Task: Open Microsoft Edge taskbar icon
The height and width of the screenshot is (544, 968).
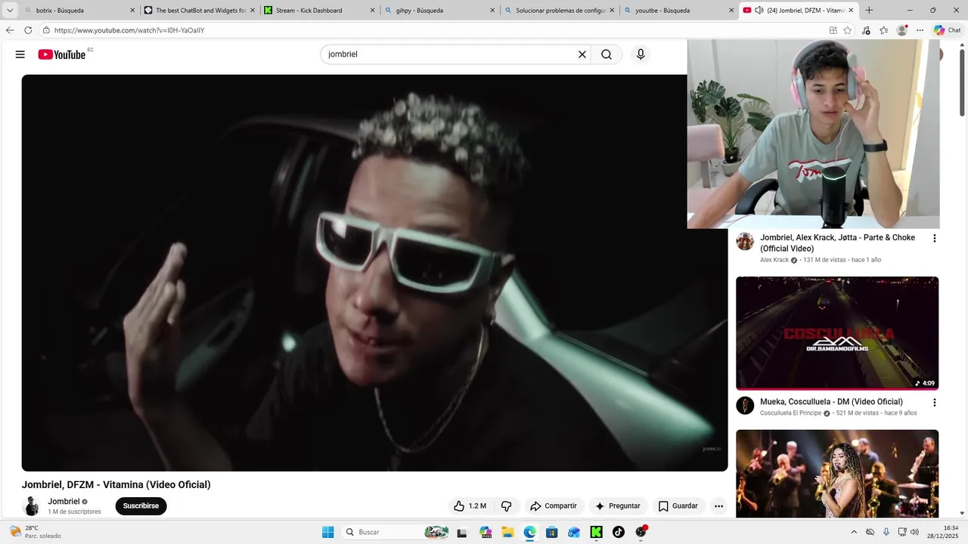Action: click(529, 532)
